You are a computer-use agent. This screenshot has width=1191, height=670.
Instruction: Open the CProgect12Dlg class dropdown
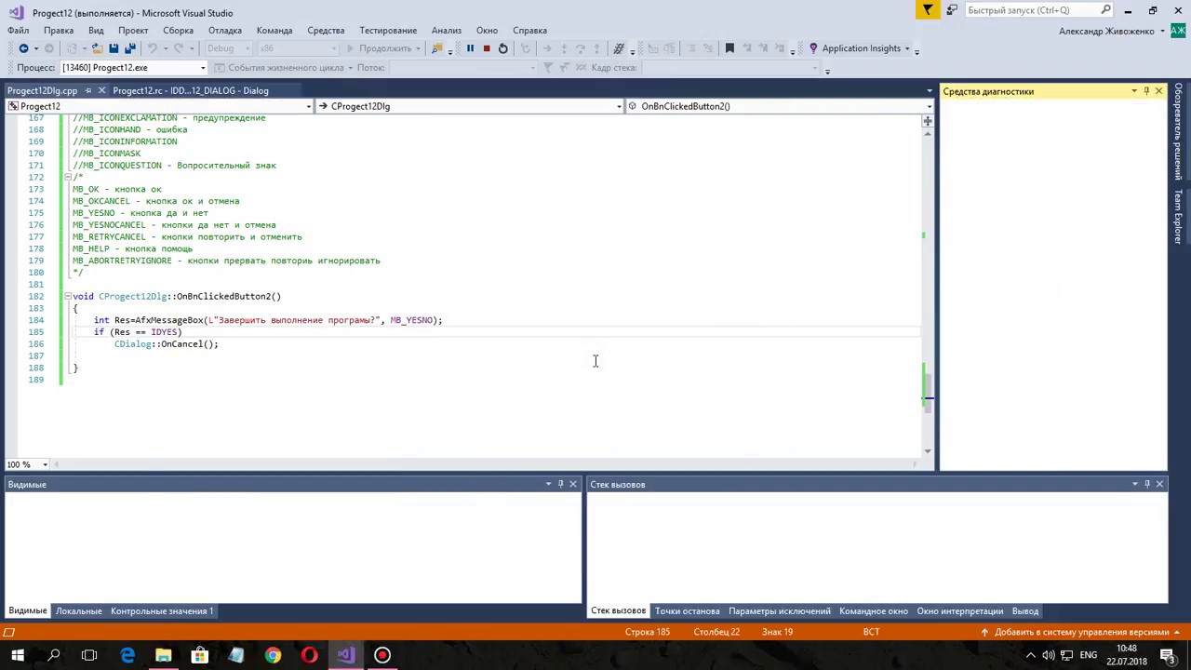click(619, 106)
